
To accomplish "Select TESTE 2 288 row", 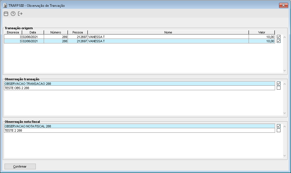I will tap(139, 130).
